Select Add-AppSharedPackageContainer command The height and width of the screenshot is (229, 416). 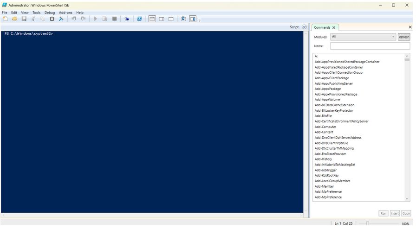point(339,67)
